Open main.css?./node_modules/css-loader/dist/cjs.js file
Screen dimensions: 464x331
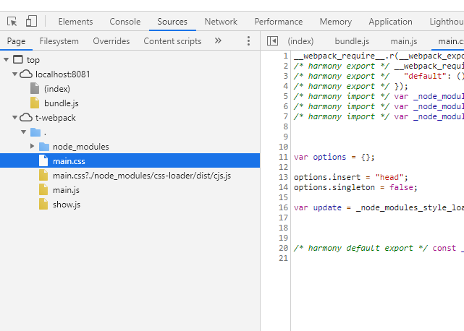[x=142, y=176]
